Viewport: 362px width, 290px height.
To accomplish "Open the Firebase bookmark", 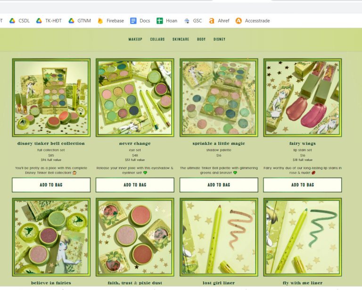I will pyautogui.click(x=111, y=21).
